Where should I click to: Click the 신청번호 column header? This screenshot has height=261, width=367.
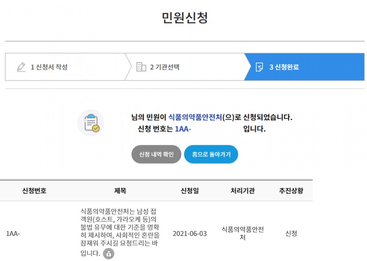(x=34, y=191)
